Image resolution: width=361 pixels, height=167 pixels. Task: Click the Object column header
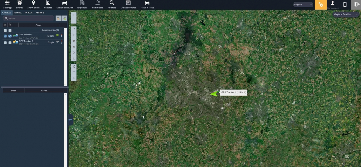point(39,25)
